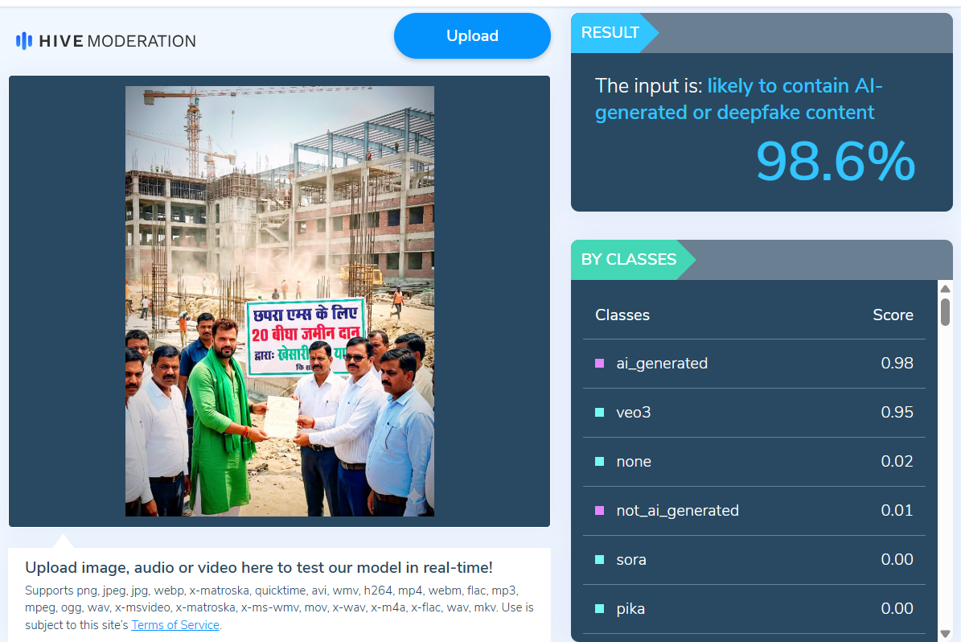Image resolution: width=961 pixels, height=642 pixels.
Task: Select the veo3 class score 0.95
Action: tap(897, 413)
